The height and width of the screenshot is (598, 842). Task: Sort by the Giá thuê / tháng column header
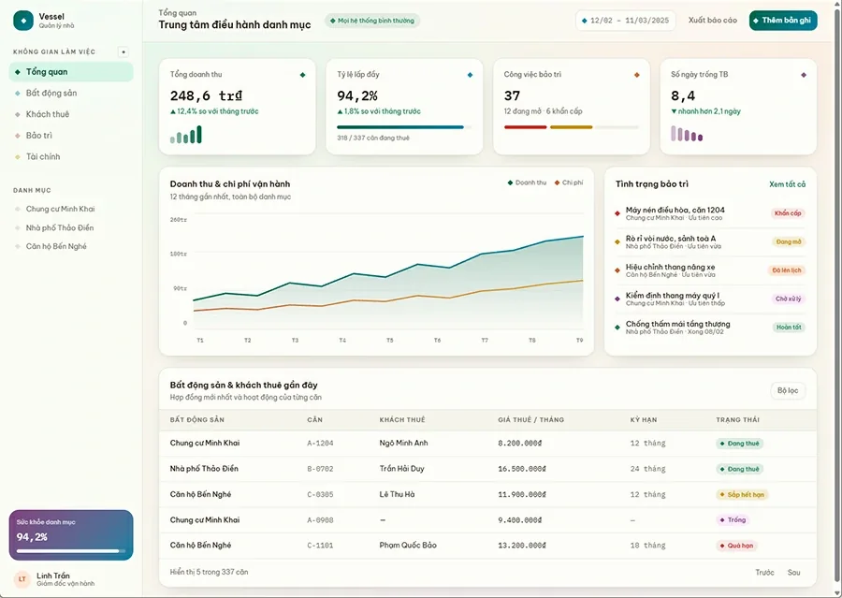click(x=530, y=419)
